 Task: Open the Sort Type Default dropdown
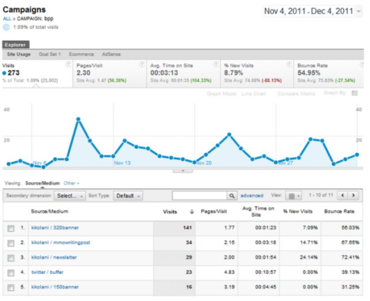[x=128, y=196]
